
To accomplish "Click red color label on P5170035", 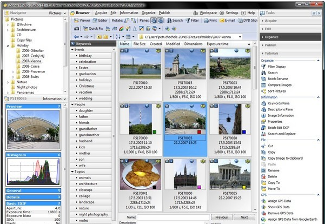I will 199,132.
